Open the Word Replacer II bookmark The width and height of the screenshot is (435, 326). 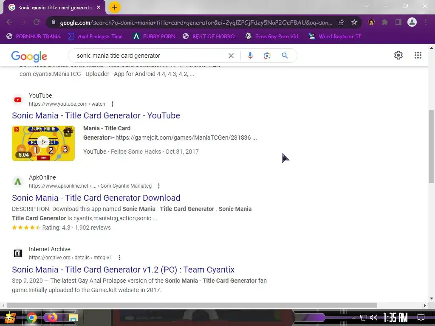(335, 37)
